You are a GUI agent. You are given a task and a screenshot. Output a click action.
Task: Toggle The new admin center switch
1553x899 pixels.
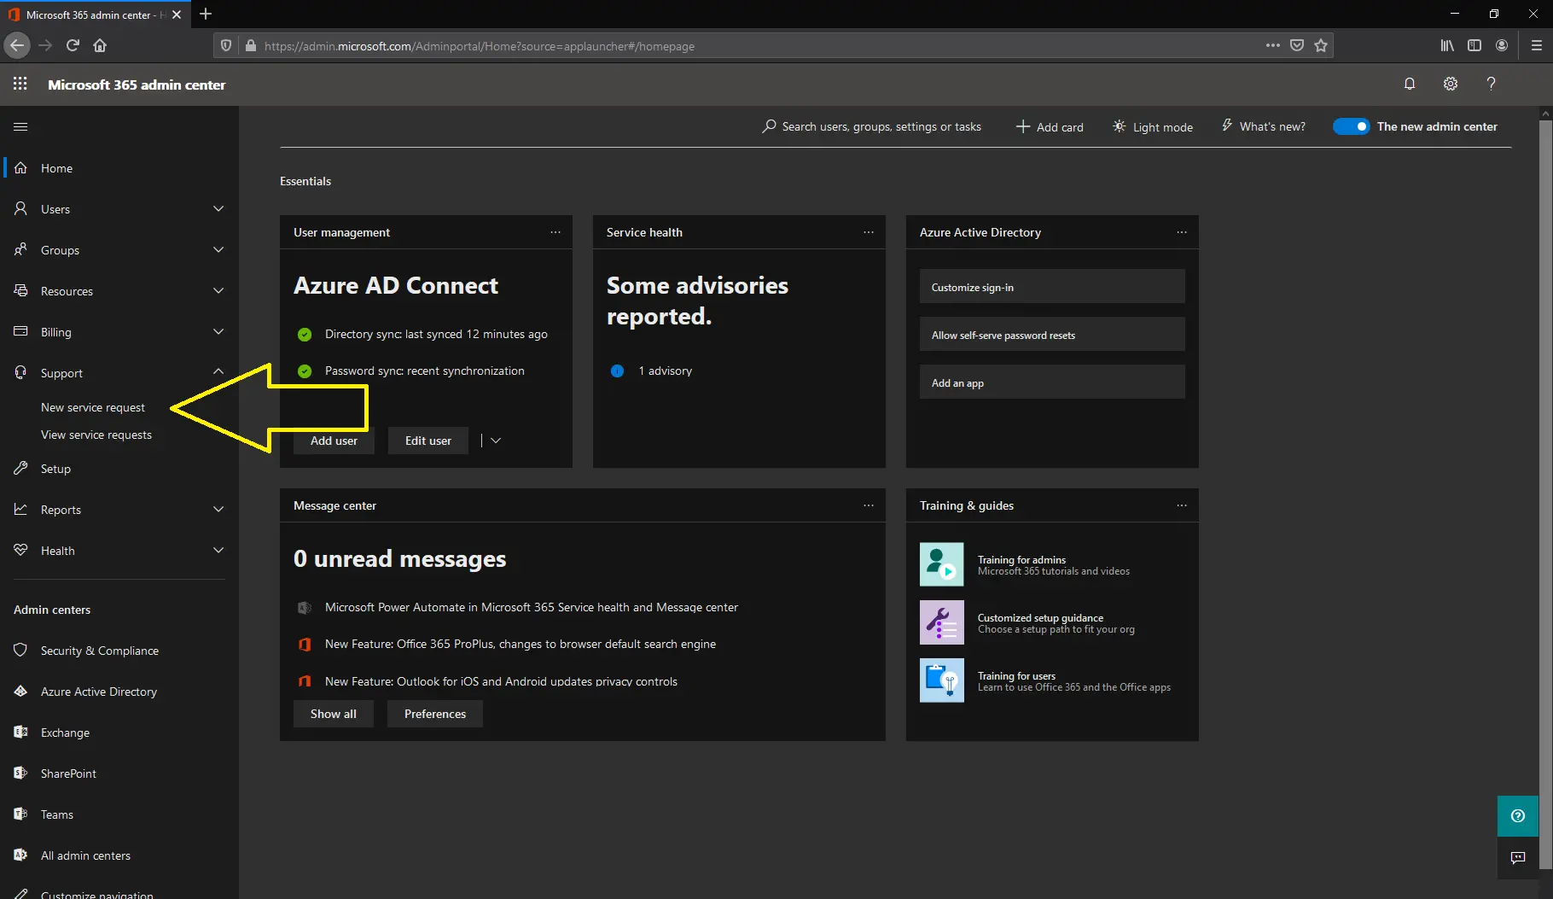[x=1352, y=126]
